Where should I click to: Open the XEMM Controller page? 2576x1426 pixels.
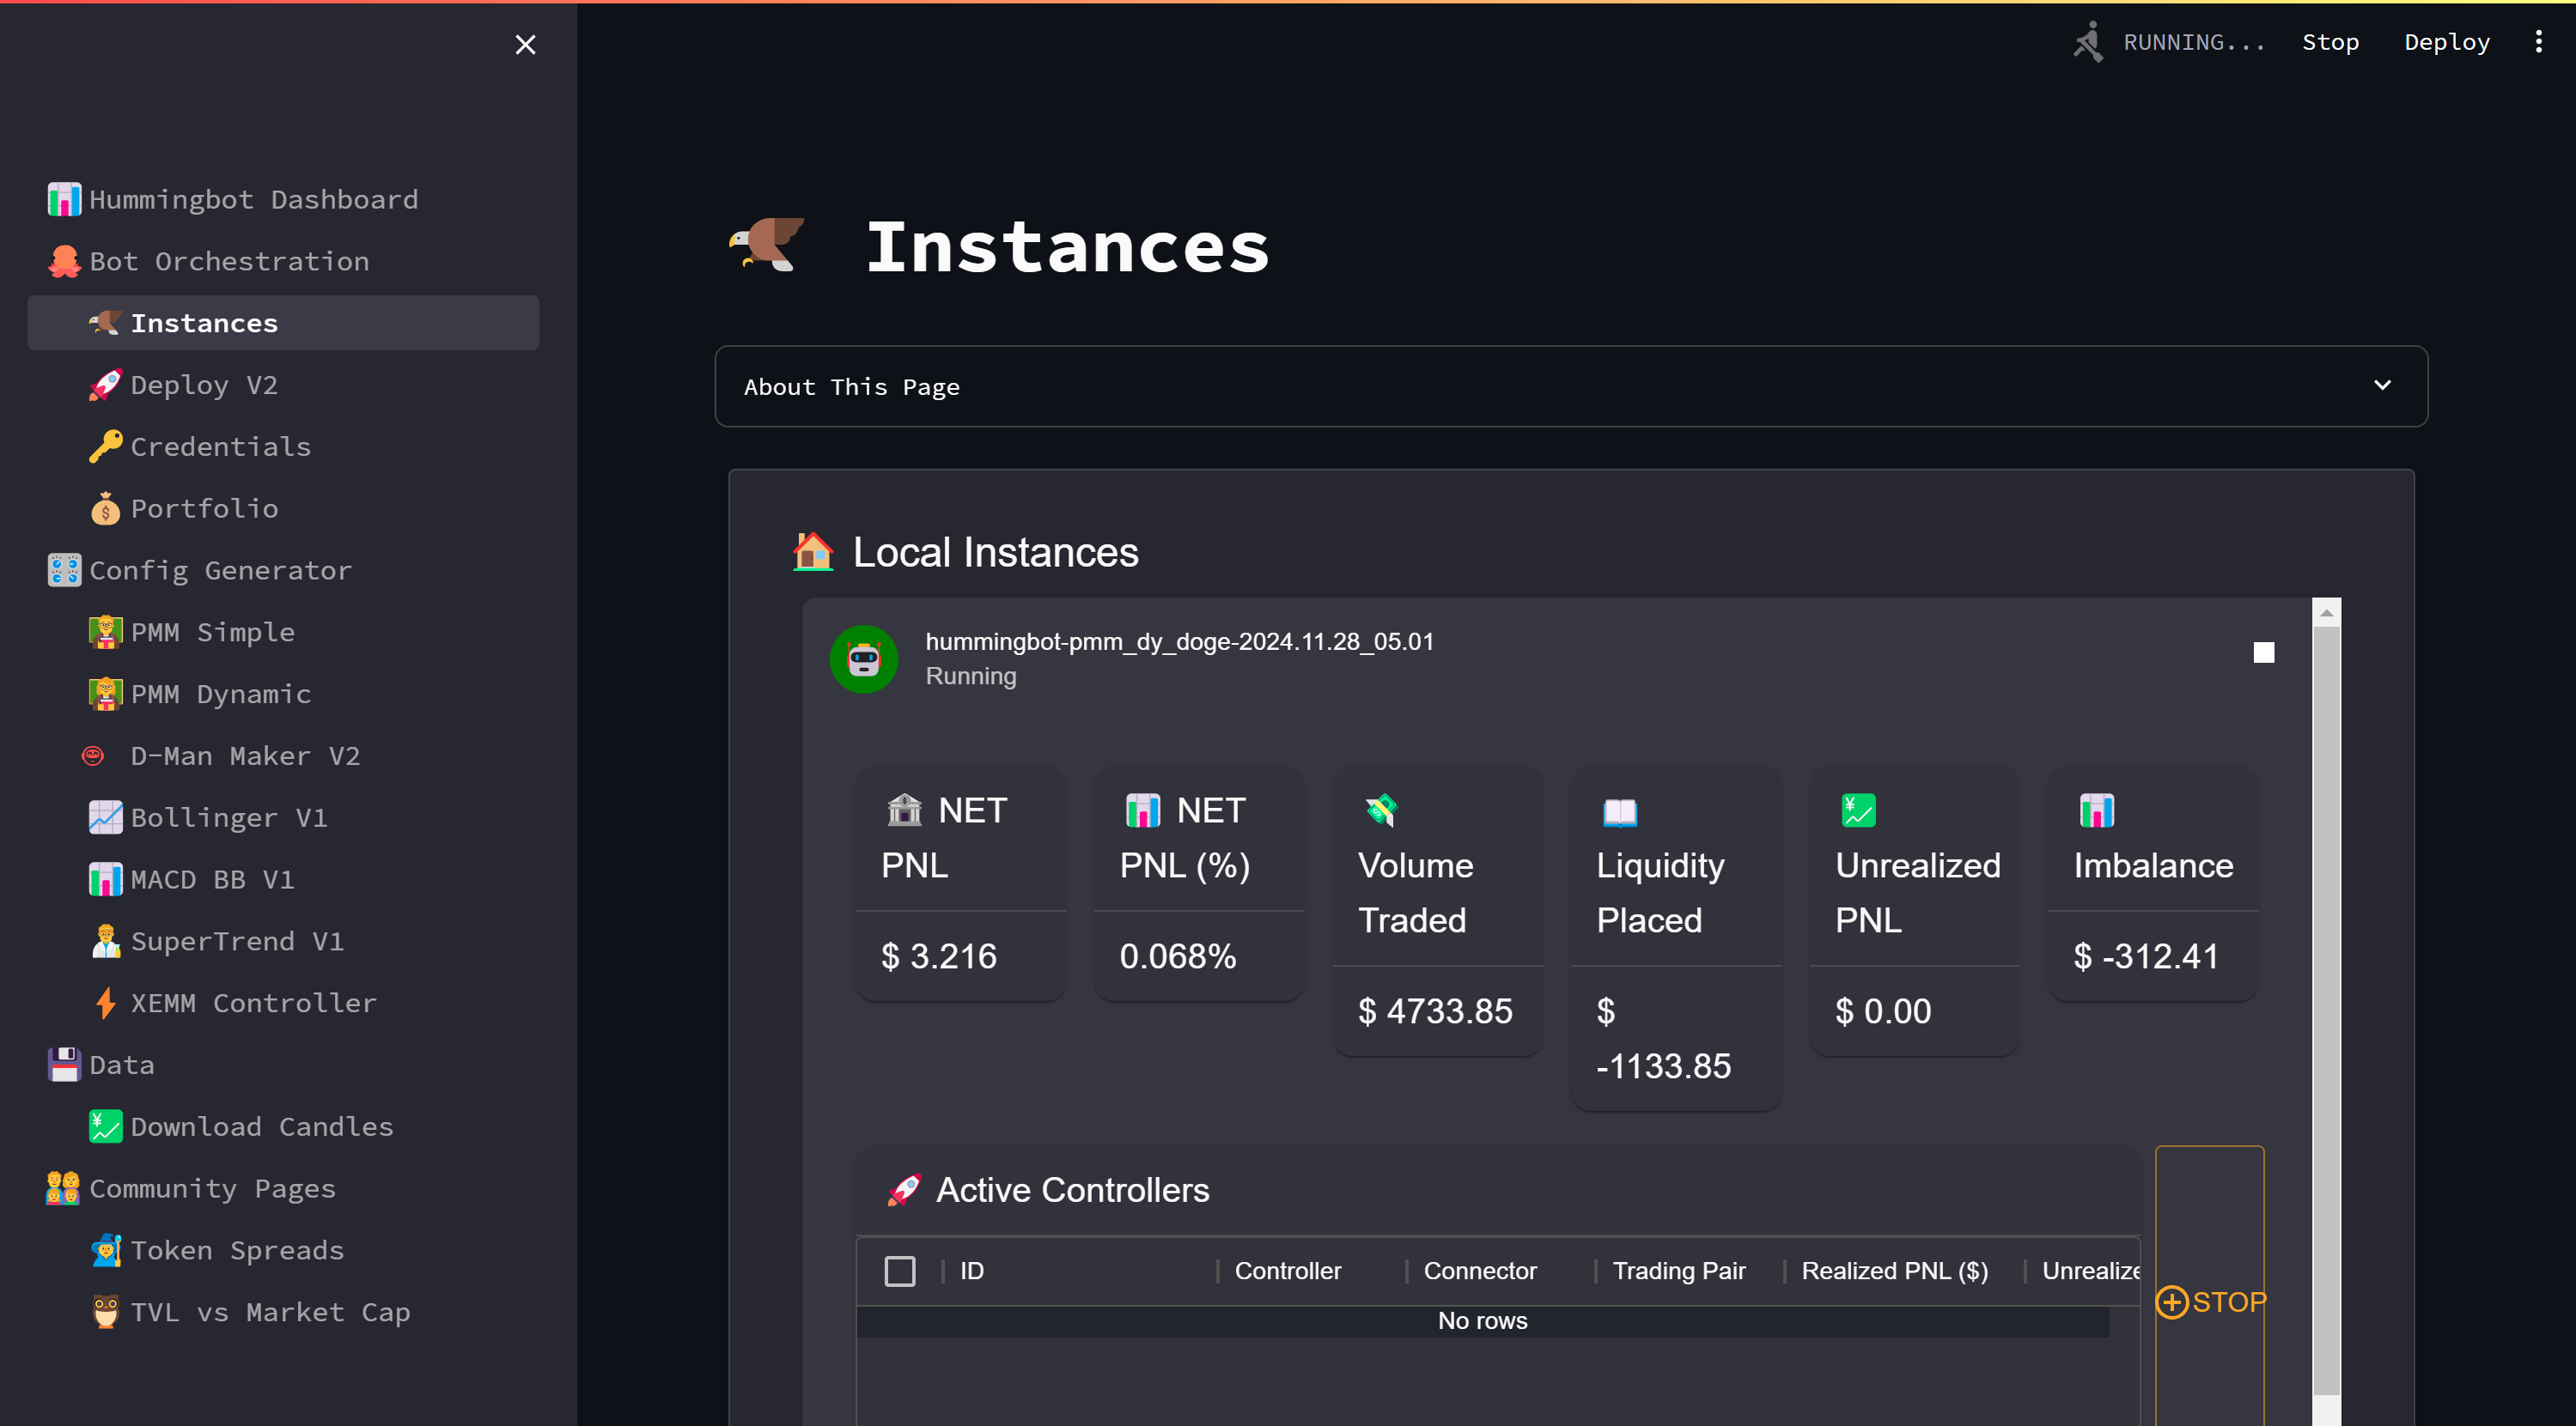tap(254, 1004)
